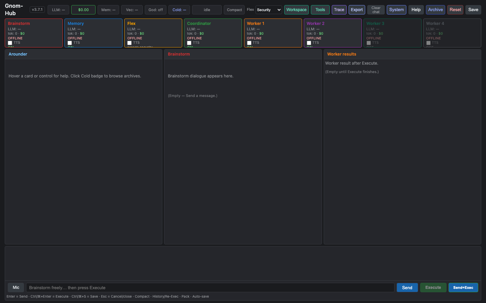Viewport: 486px width, 303px height.
Task: Open the Archive button
Action: tap(435, 10)
